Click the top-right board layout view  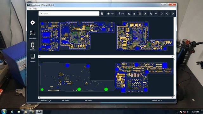click(x=145, y=36)
